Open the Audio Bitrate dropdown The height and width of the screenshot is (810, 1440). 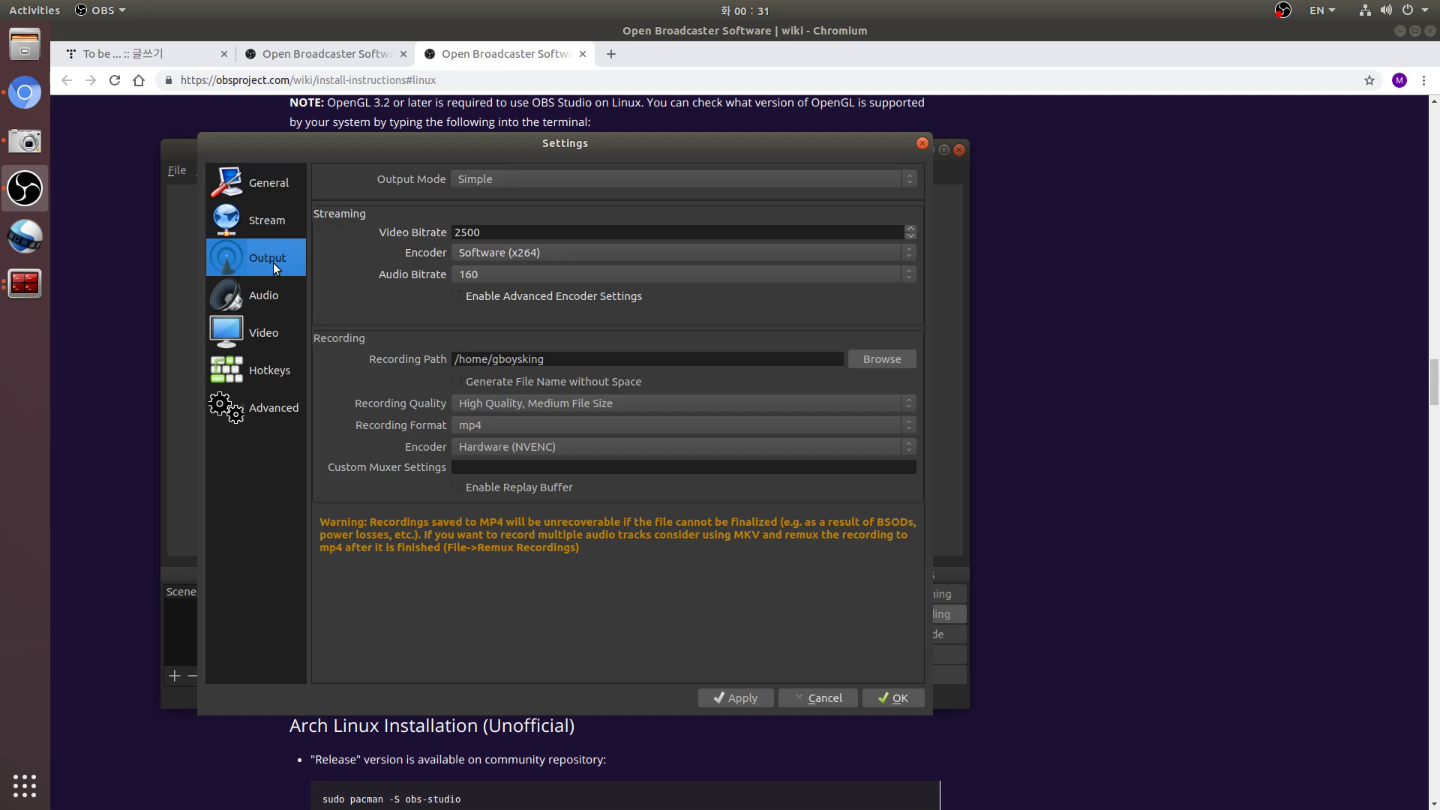[x=683, y=274]
